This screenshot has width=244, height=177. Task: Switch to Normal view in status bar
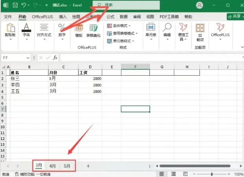point(161,174)
